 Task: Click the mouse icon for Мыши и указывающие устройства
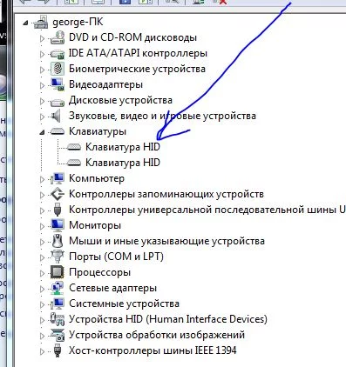58,241
